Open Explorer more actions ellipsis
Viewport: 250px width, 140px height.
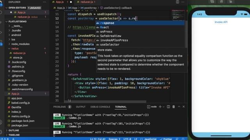coord(44,2)
